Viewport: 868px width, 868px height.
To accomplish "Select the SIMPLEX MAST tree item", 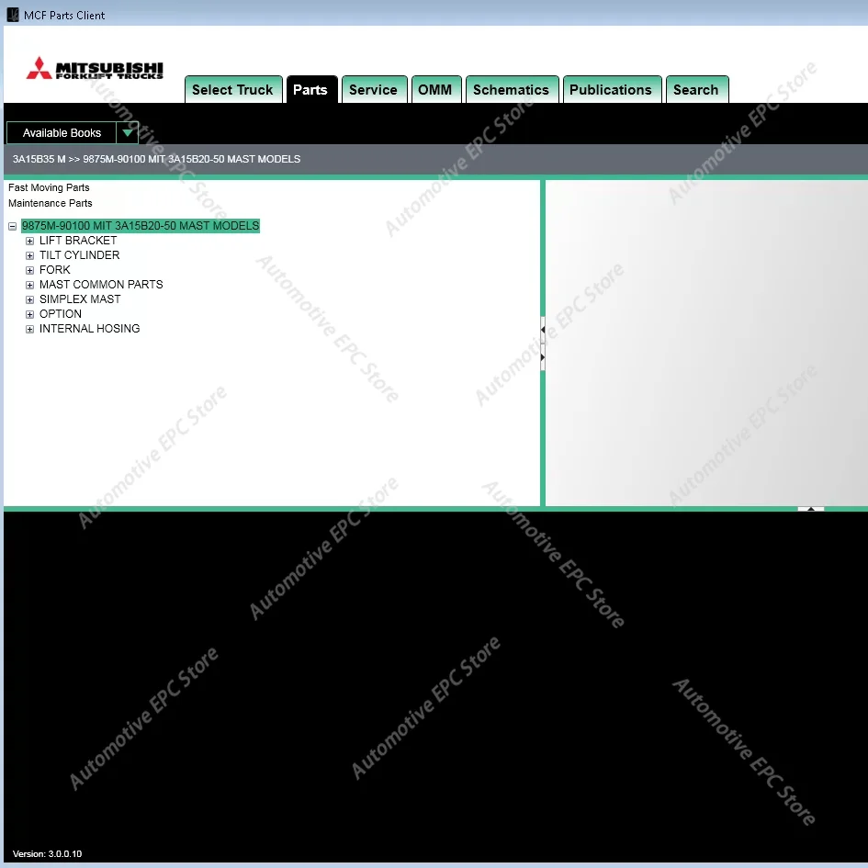I will tap(80, 299).
